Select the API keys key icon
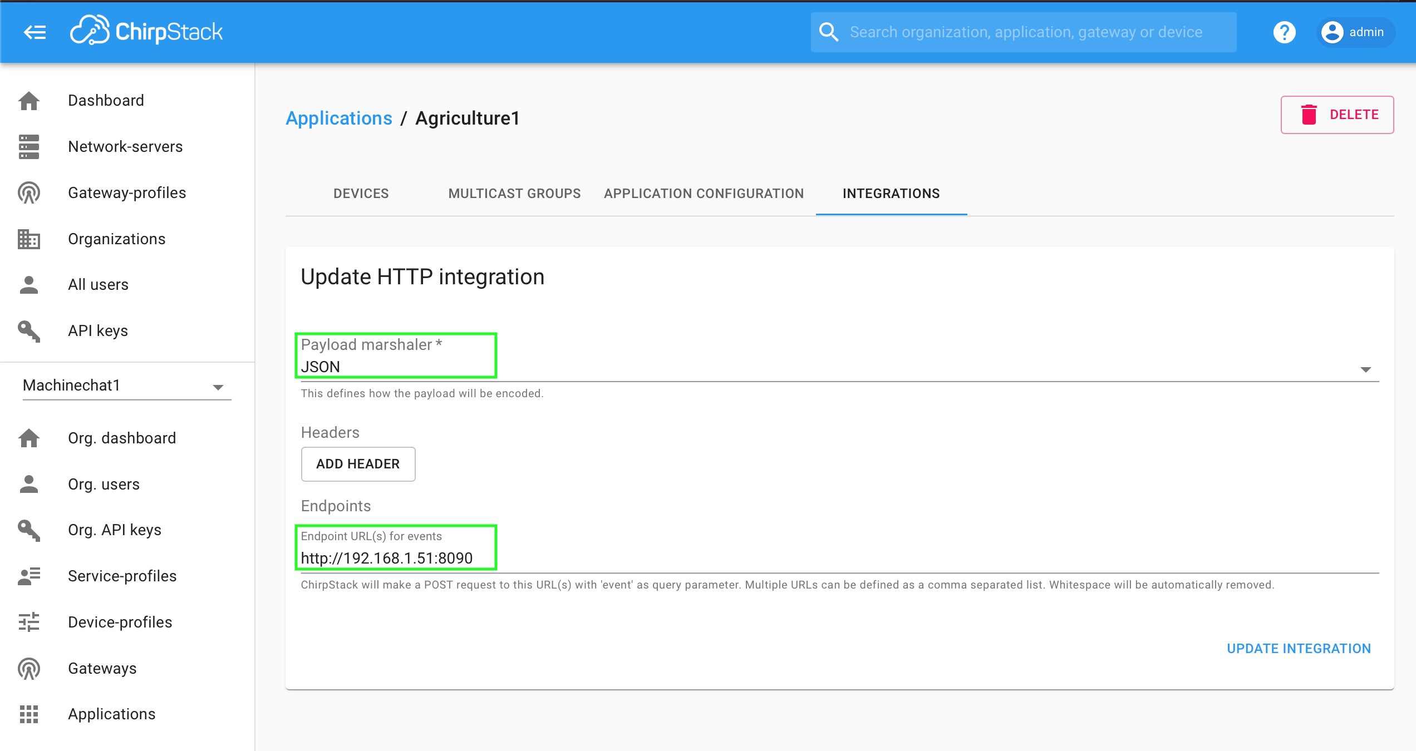 (29, 330)
